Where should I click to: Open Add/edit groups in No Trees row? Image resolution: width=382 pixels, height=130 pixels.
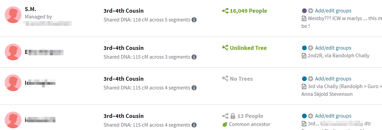[333, 79]
